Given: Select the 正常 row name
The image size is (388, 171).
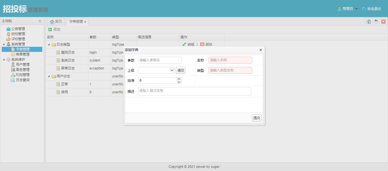Looking at the screenshot, I should click(x=64, y=84).
